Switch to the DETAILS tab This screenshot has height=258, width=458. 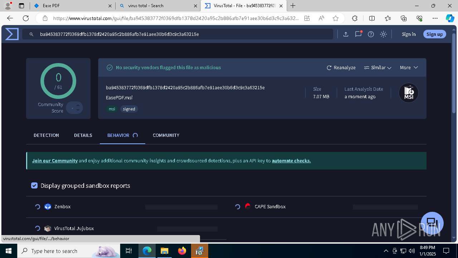(83, 135)
